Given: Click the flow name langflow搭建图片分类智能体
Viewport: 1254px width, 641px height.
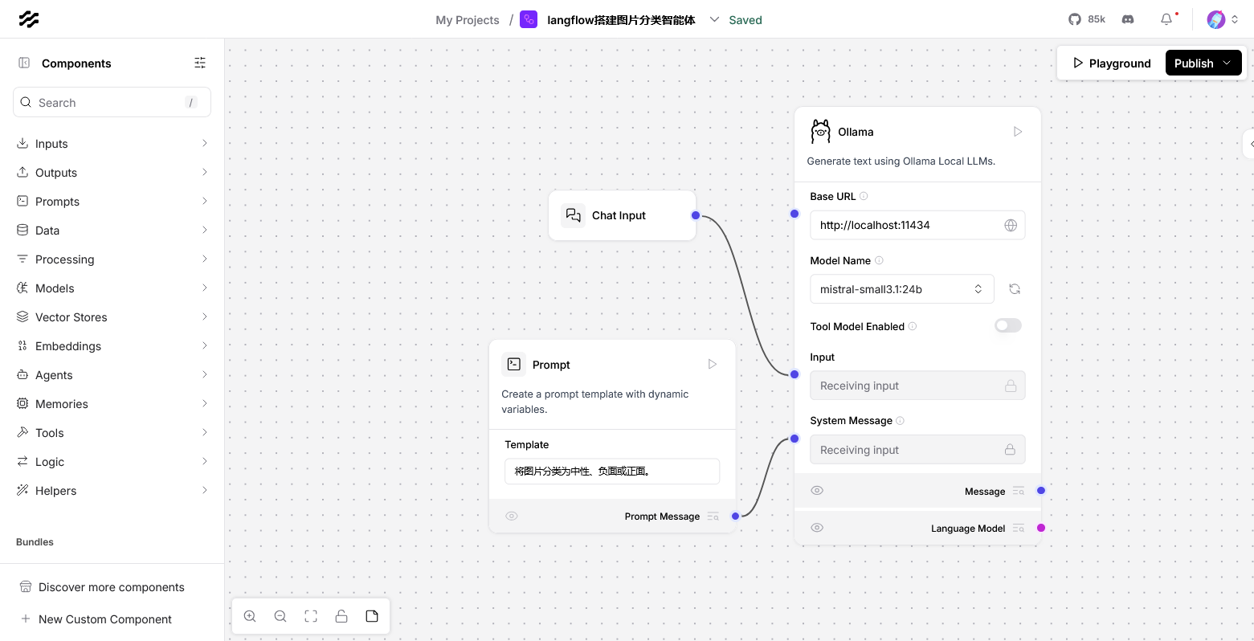Looking at the screenshot, I should 621,20.
